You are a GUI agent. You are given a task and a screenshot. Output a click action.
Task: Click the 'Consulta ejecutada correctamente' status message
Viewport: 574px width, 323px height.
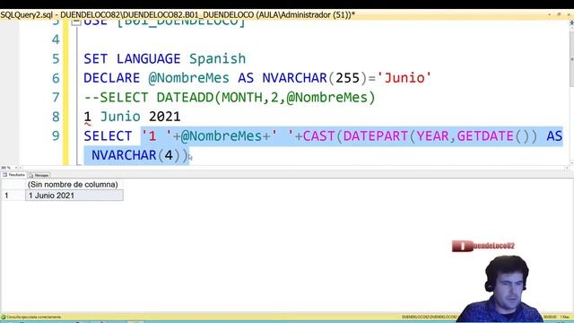point(34,317)
